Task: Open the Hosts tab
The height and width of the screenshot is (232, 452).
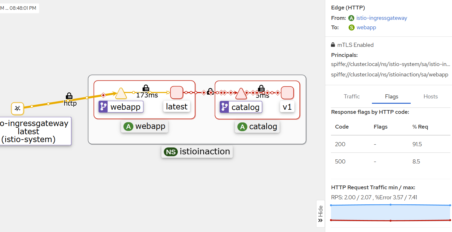Action: tap(431, 97)
